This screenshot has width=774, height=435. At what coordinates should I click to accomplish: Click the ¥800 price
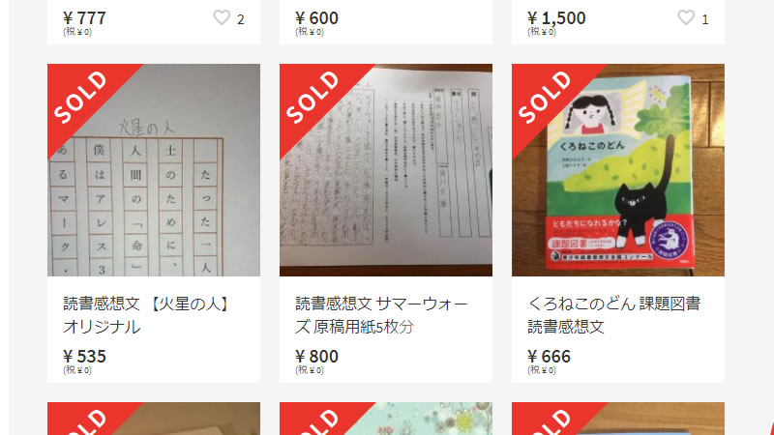click(x=316, y=356)
